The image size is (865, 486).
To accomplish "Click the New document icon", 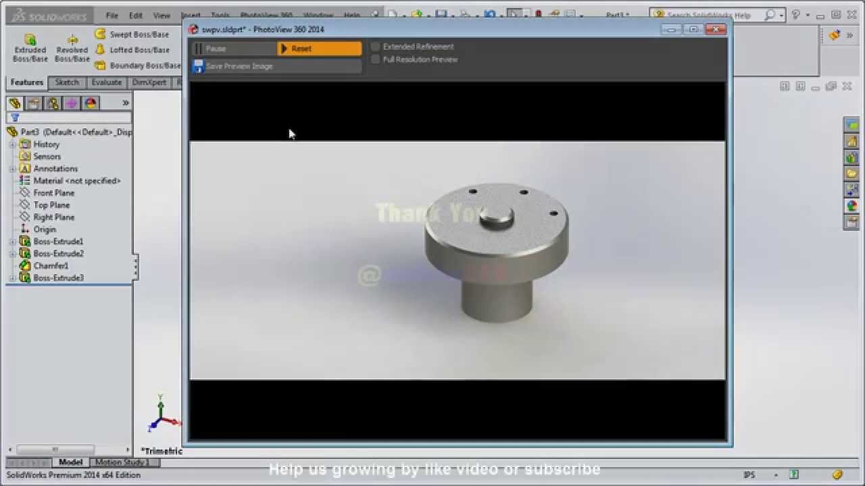I will pyautogui.click(x=393, y=15).
